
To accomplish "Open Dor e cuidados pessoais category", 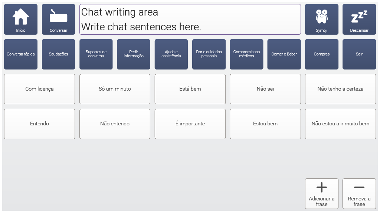I will 209,54.
